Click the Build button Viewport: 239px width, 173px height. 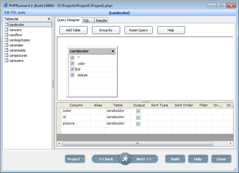click(175, 159)
